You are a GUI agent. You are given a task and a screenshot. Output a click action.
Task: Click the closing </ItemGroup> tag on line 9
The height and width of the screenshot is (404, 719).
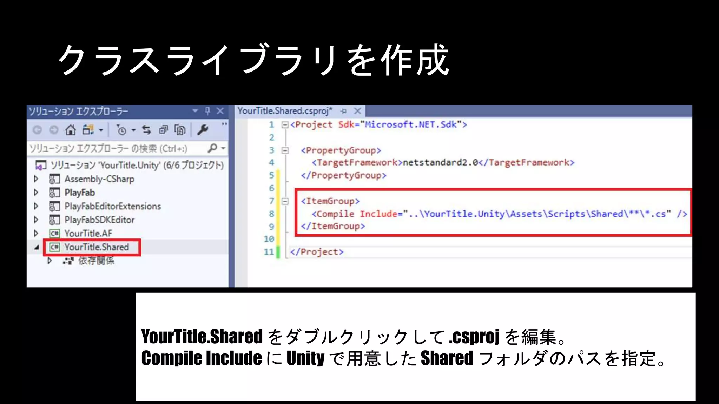[333, 226]
